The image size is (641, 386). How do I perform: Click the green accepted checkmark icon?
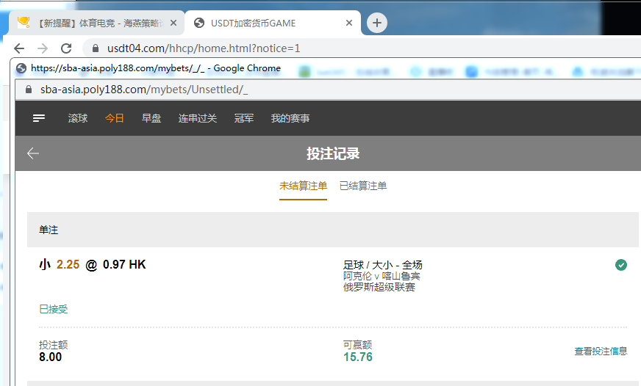click(621, 265)
